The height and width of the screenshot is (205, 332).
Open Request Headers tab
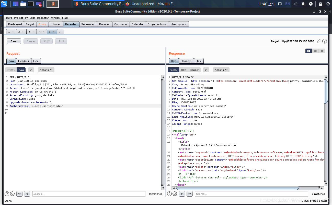tap(24, 61)
